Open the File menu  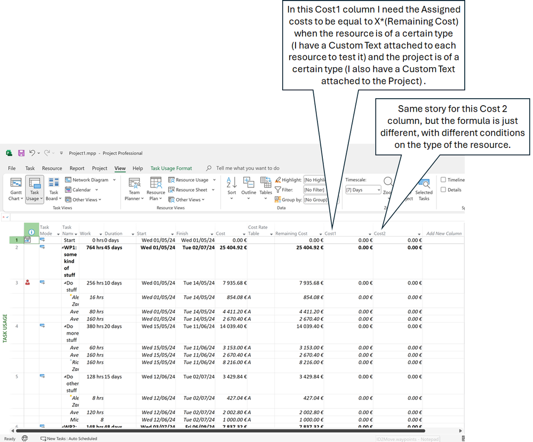[12, 168]
